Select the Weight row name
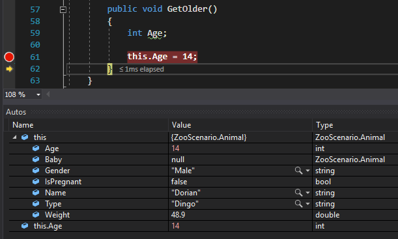The height and width of the screenshot is (239, 398). click(x=57, y=215)
